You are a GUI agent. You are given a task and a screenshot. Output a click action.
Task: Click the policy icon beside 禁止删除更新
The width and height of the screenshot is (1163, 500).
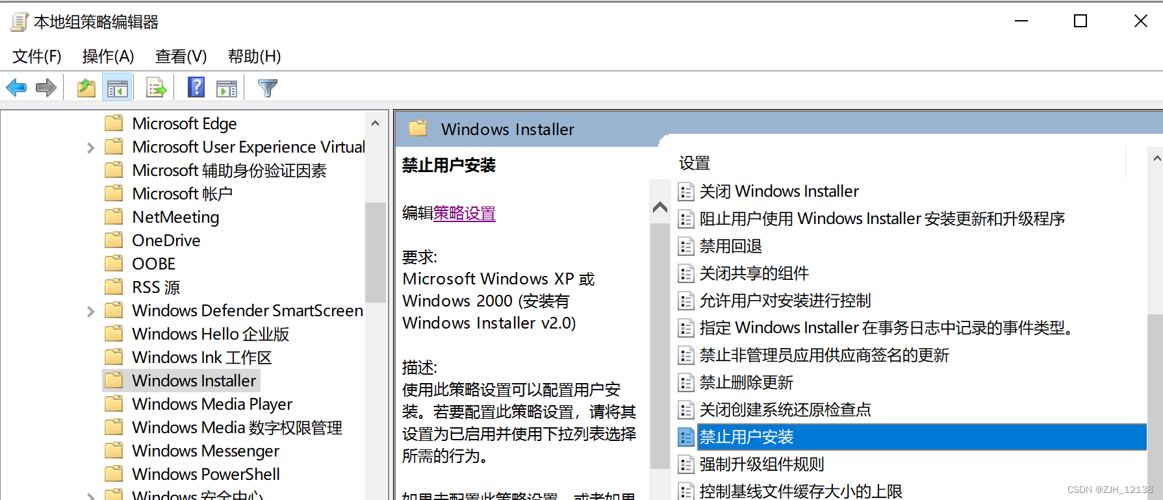click(686, 382)
